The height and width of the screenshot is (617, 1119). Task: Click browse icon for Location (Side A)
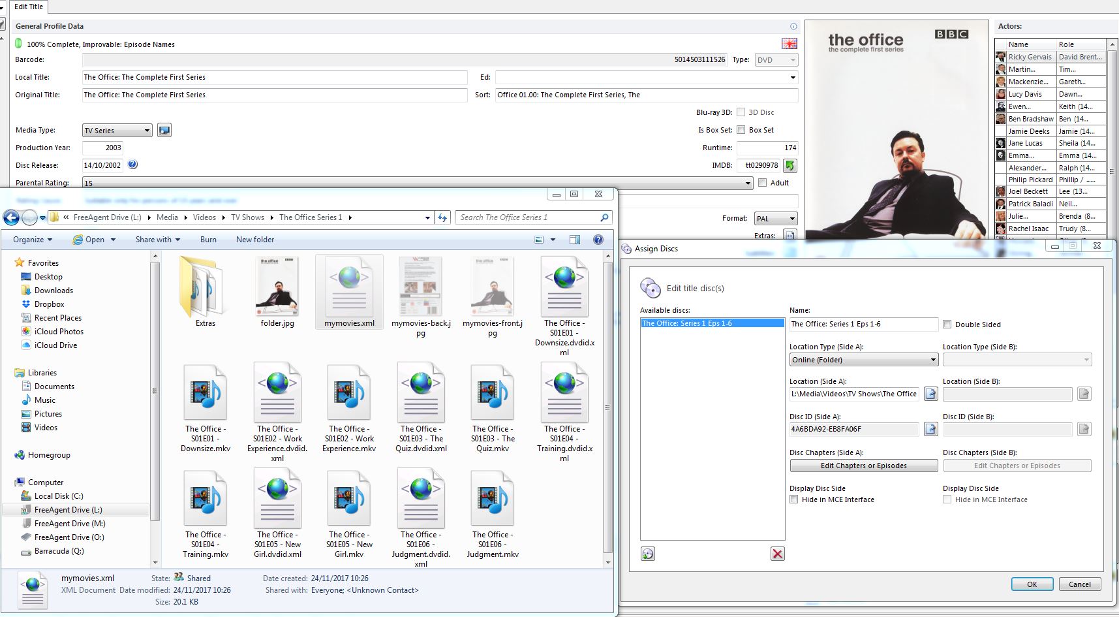tap(930, 394)
